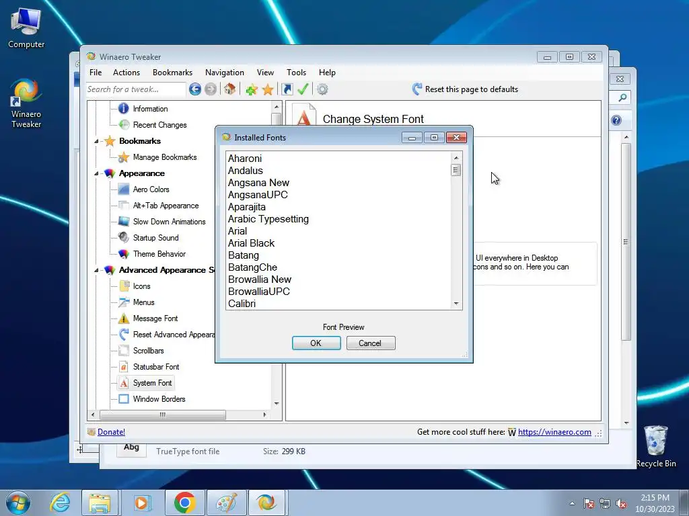Open the https://winaero.com link

[x=554, y=432]
